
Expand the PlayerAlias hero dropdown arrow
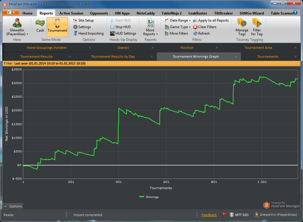coord(27,34)
